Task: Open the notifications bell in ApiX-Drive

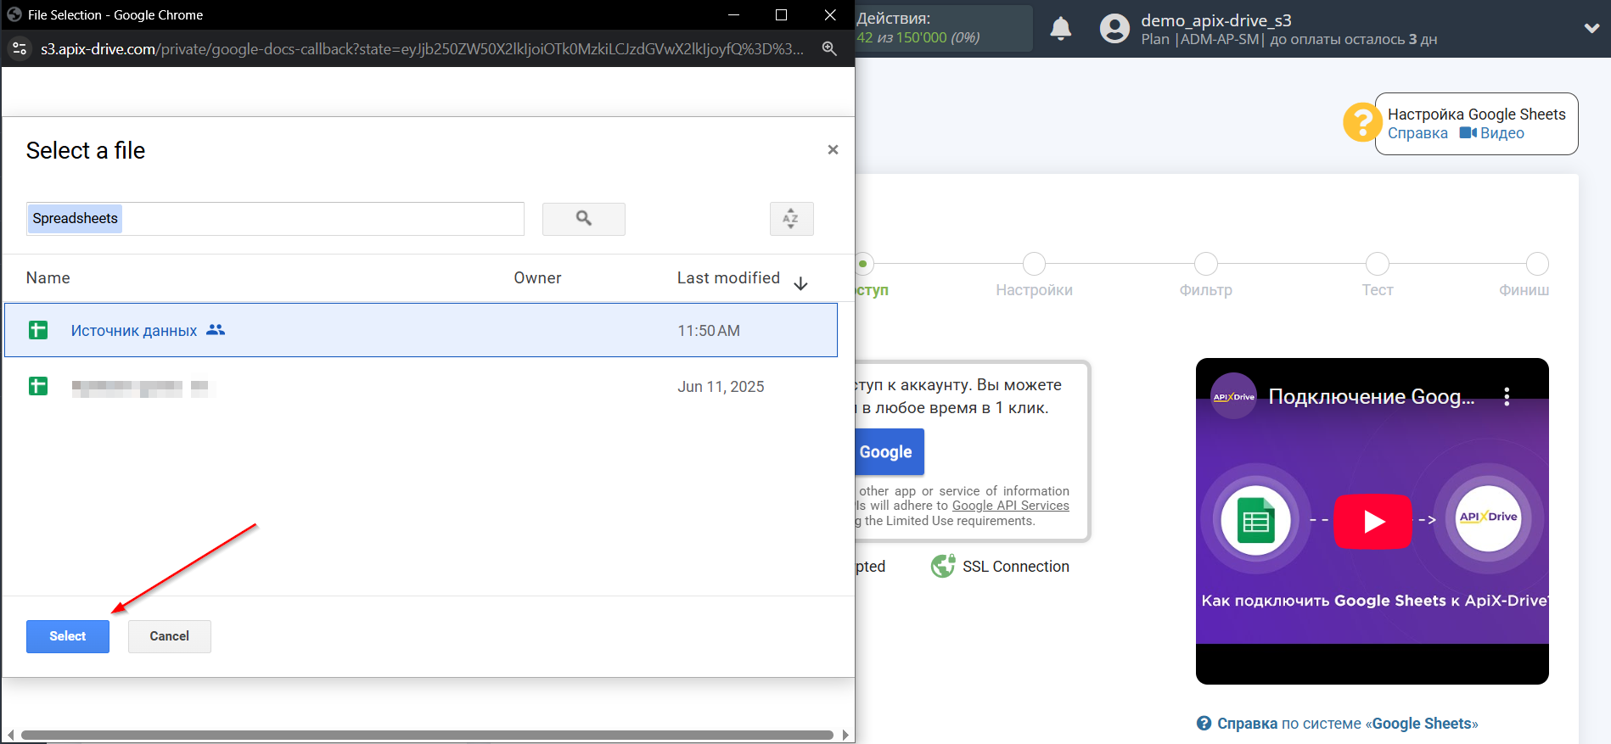Action: pyautogui.click(x=1061, y=29)
